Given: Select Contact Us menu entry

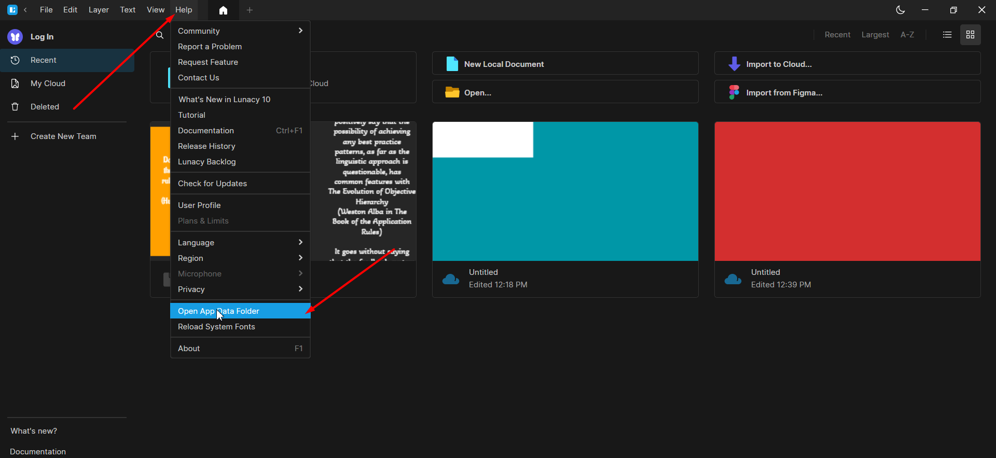Looking at the screenshot, I should pyautogui.click(x=240, y=78).
